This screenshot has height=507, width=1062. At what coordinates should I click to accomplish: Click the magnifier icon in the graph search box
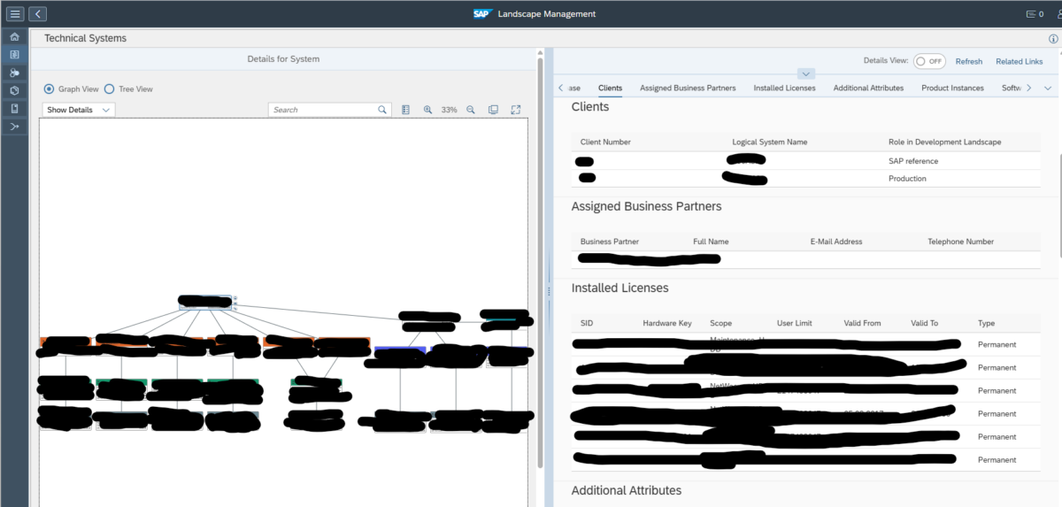(382, 110)
